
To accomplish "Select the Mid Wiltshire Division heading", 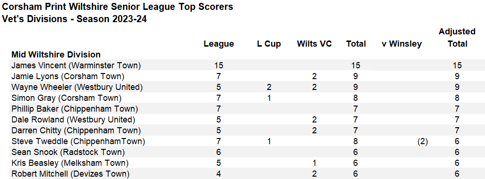I will (x=56, y=55).
